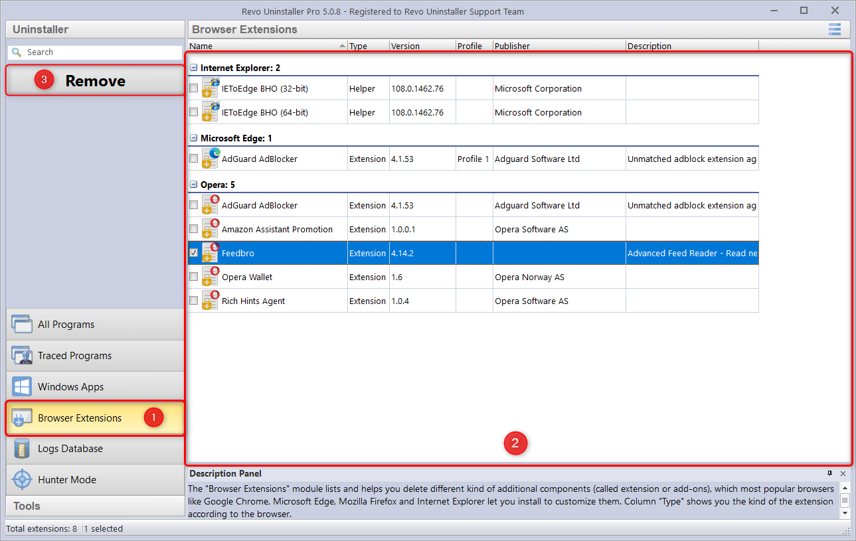Check the Microsoft Edge AdGuard AdBlocker checkbox

click(193, 159)
